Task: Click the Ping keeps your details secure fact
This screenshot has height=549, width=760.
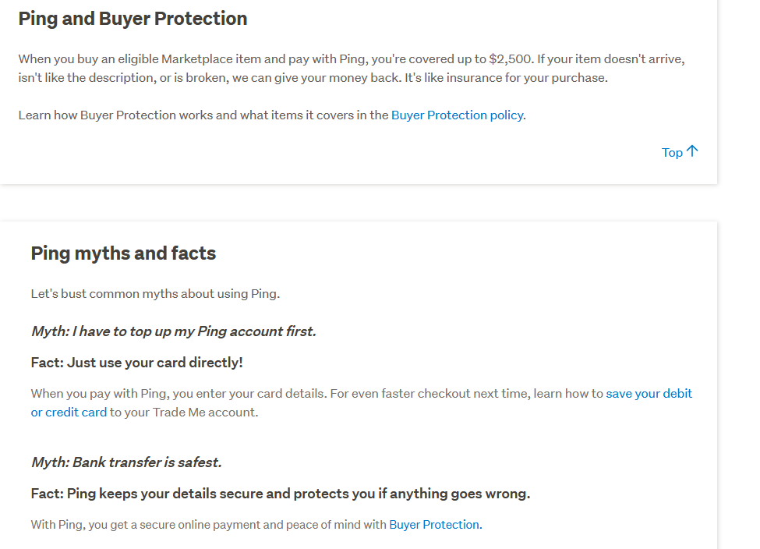Action: pyautogui.click(x=281, y=494)
